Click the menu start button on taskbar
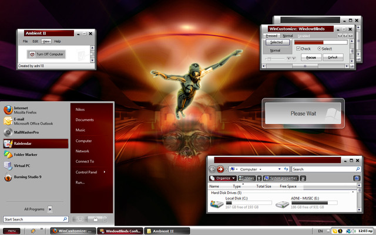The width and height of the screenshot is (376, 235). coord(12,231)
